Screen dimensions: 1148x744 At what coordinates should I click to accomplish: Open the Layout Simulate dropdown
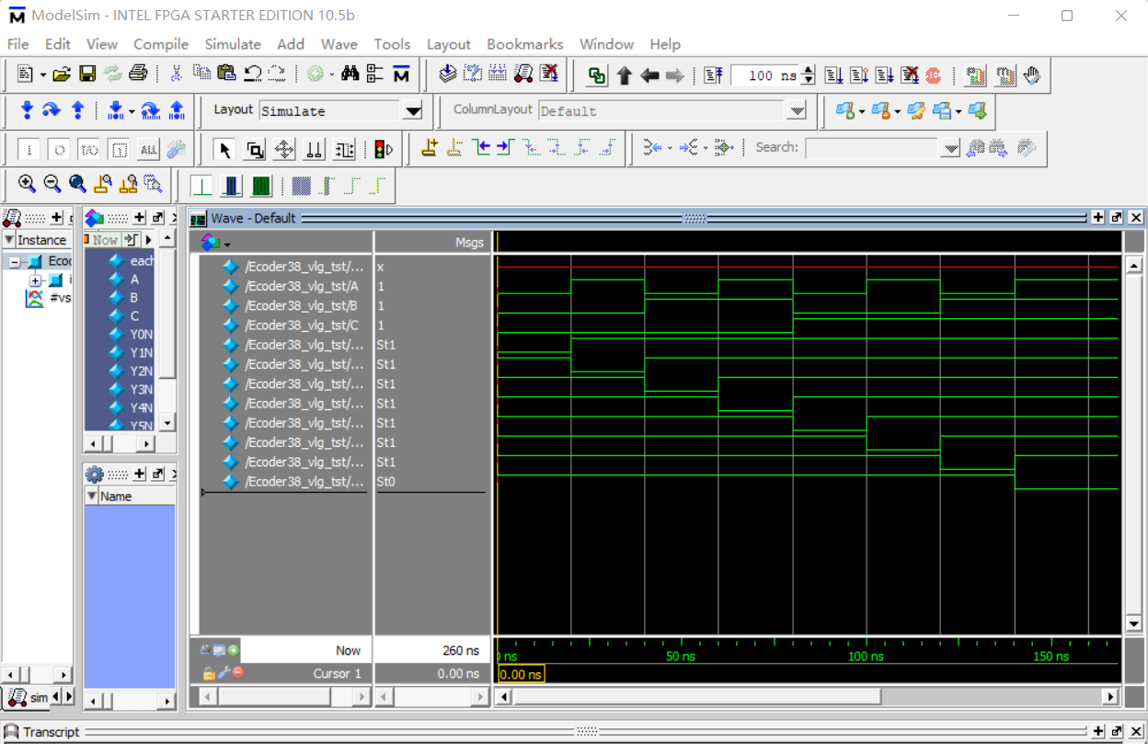point(412,110)
